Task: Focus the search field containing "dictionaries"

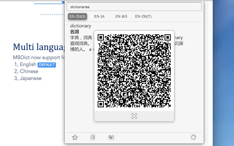Action: click(x=134, y=7)
